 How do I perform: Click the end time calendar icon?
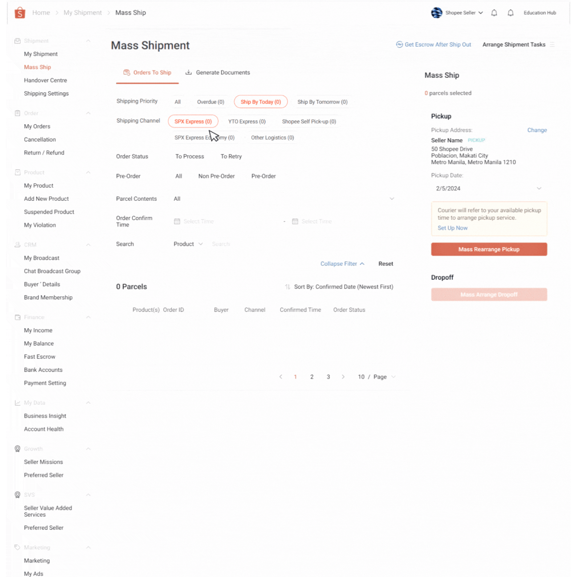pos(295,221)
